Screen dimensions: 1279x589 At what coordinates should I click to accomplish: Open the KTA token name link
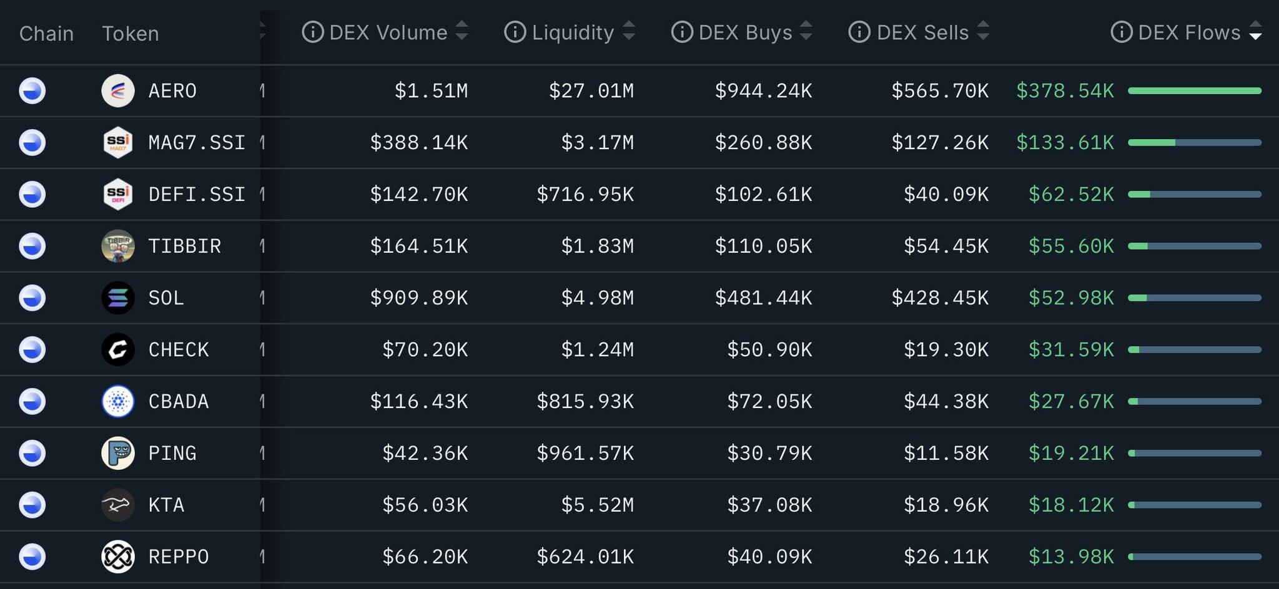pyautogui.click(x=166, y=505)
